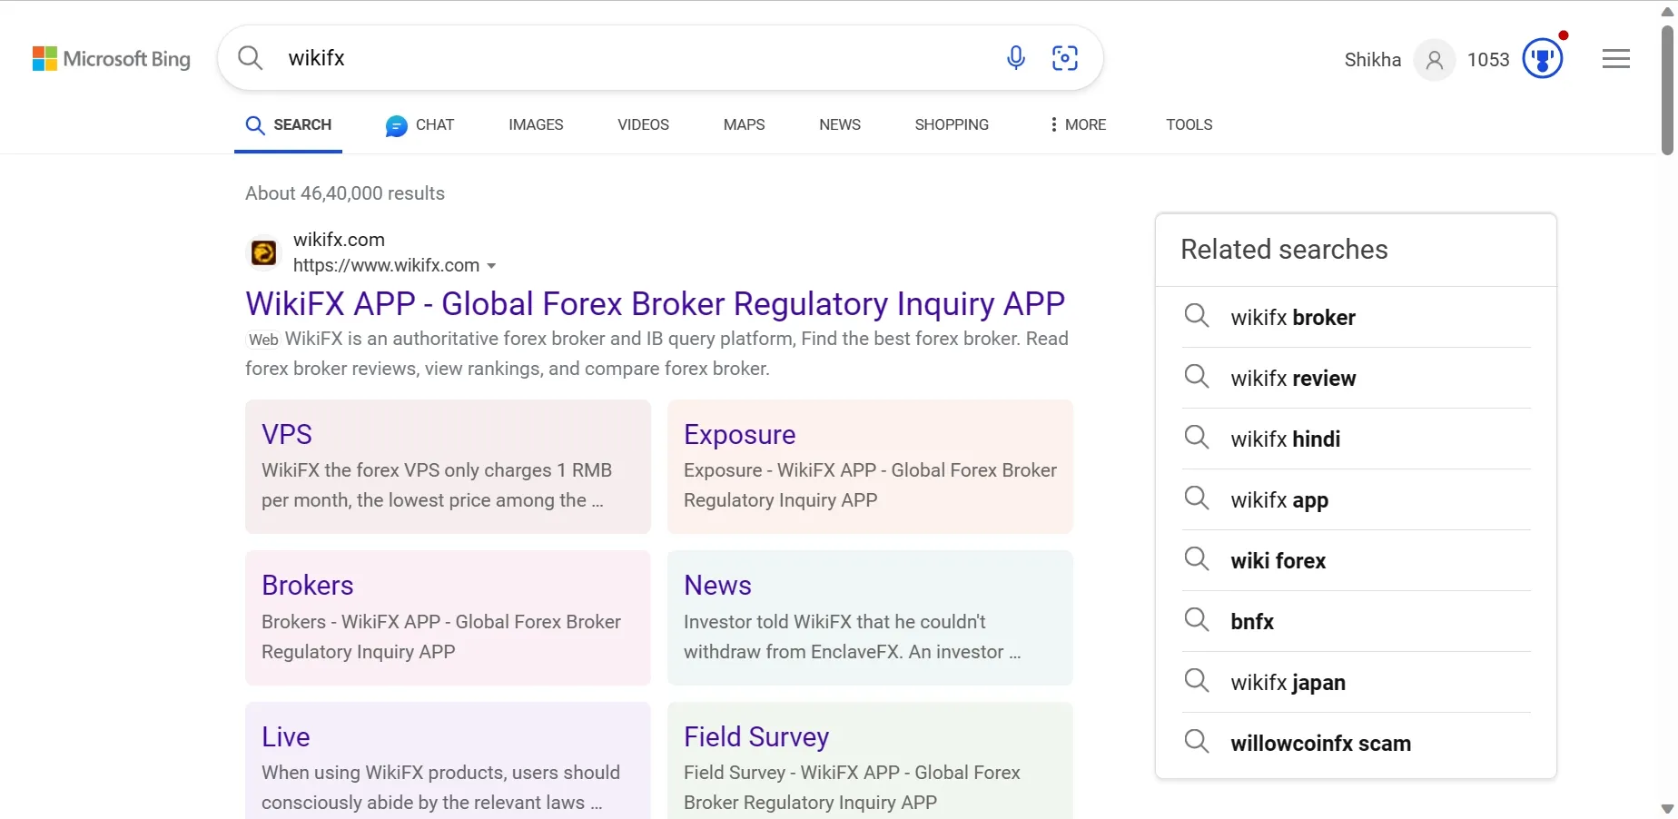Switch to the News tab
This screenshot has height=819, width=1678.
click(x=840, y=124)
